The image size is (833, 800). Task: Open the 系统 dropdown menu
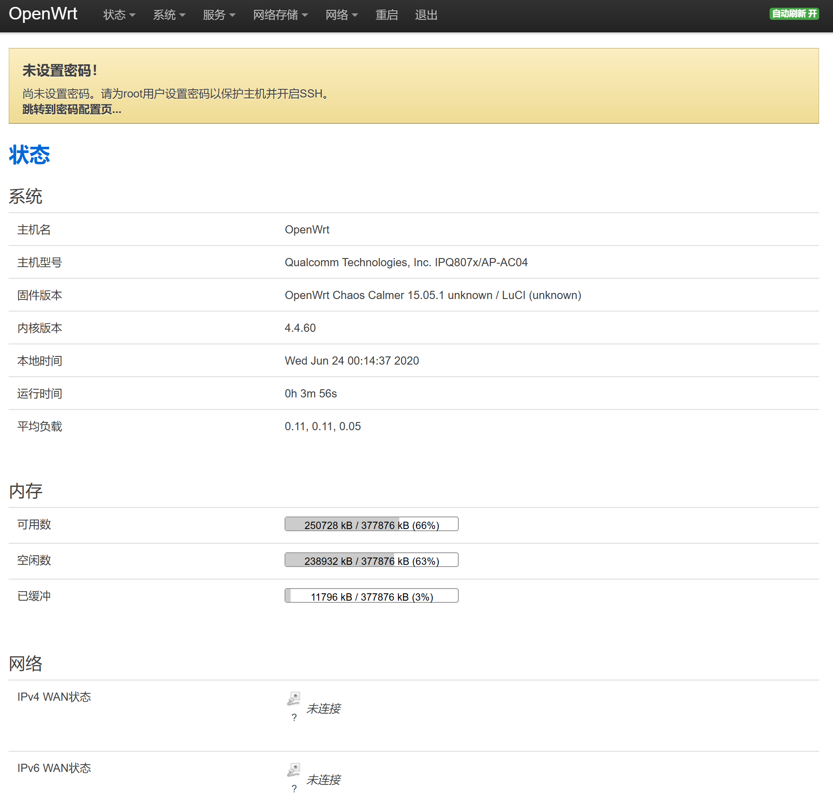pyautogui.click(x=169, y=15)
